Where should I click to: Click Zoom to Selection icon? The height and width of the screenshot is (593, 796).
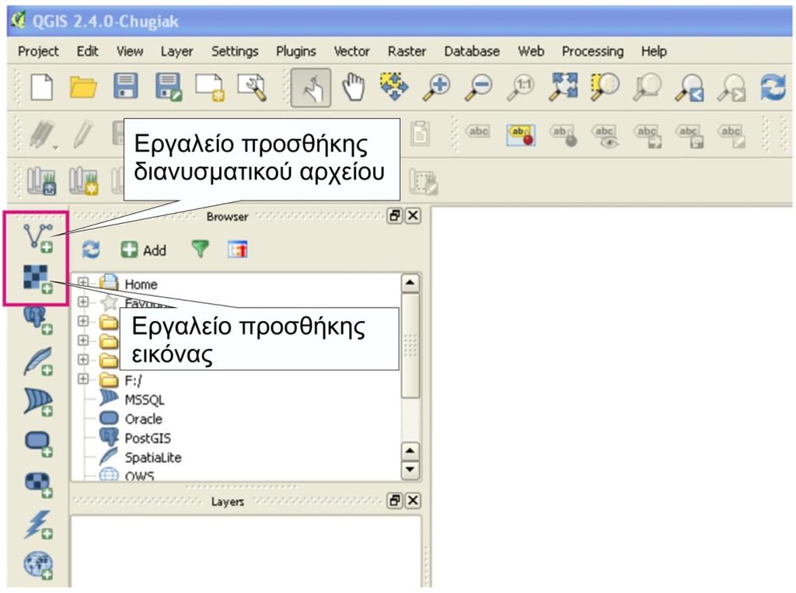[605, 86]
